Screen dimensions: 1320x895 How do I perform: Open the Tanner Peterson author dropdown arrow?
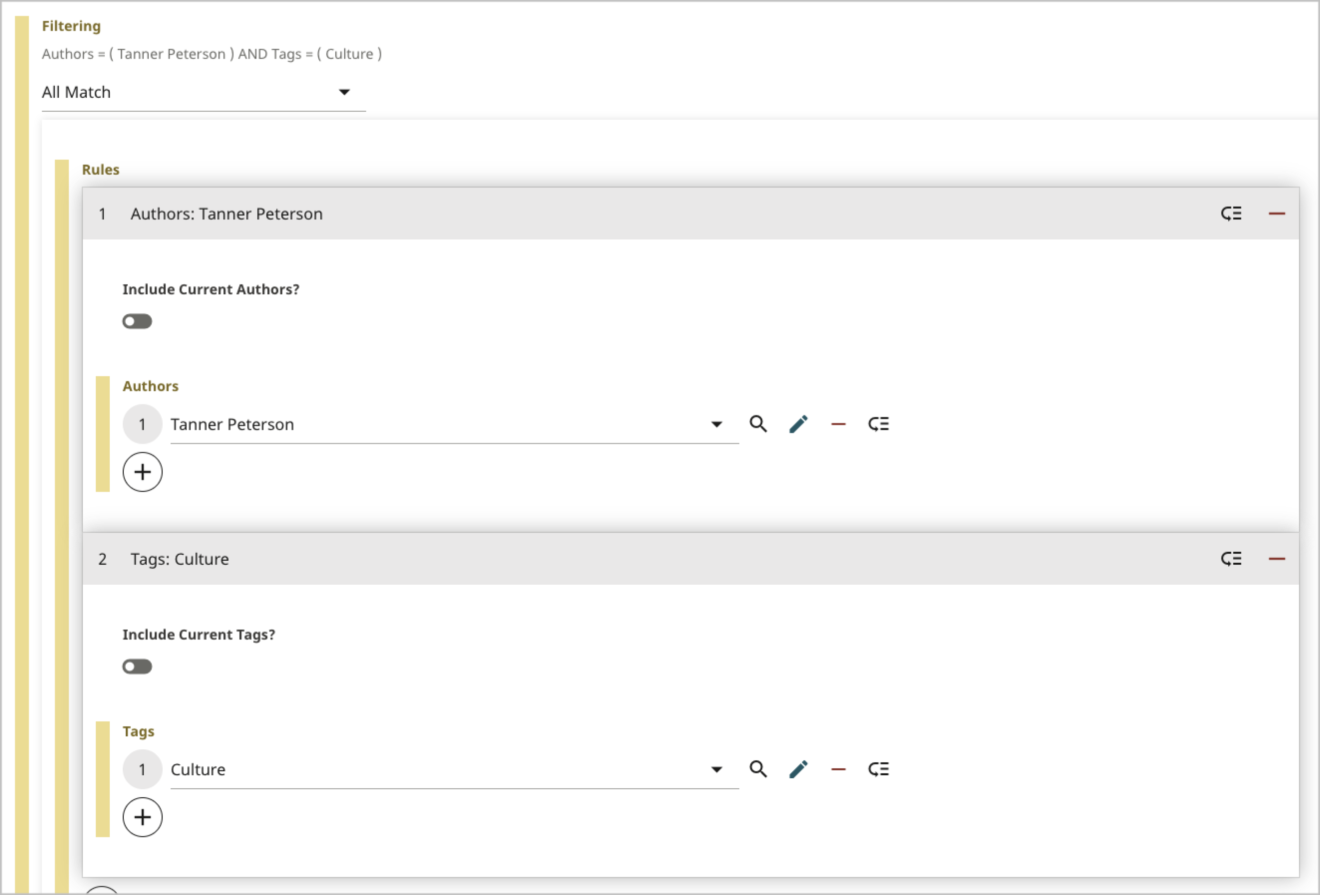pos(716,424)
